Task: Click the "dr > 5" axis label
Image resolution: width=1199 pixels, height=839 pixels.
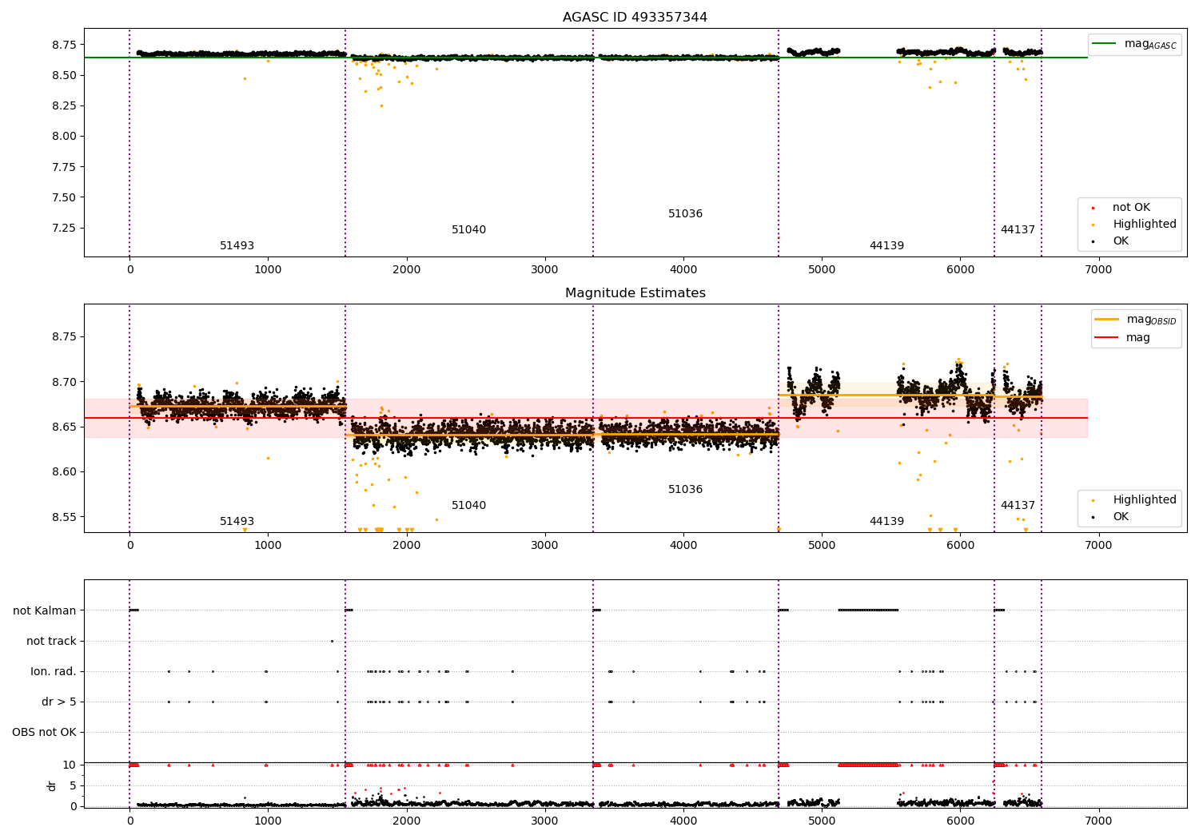Action: point(59,702)
